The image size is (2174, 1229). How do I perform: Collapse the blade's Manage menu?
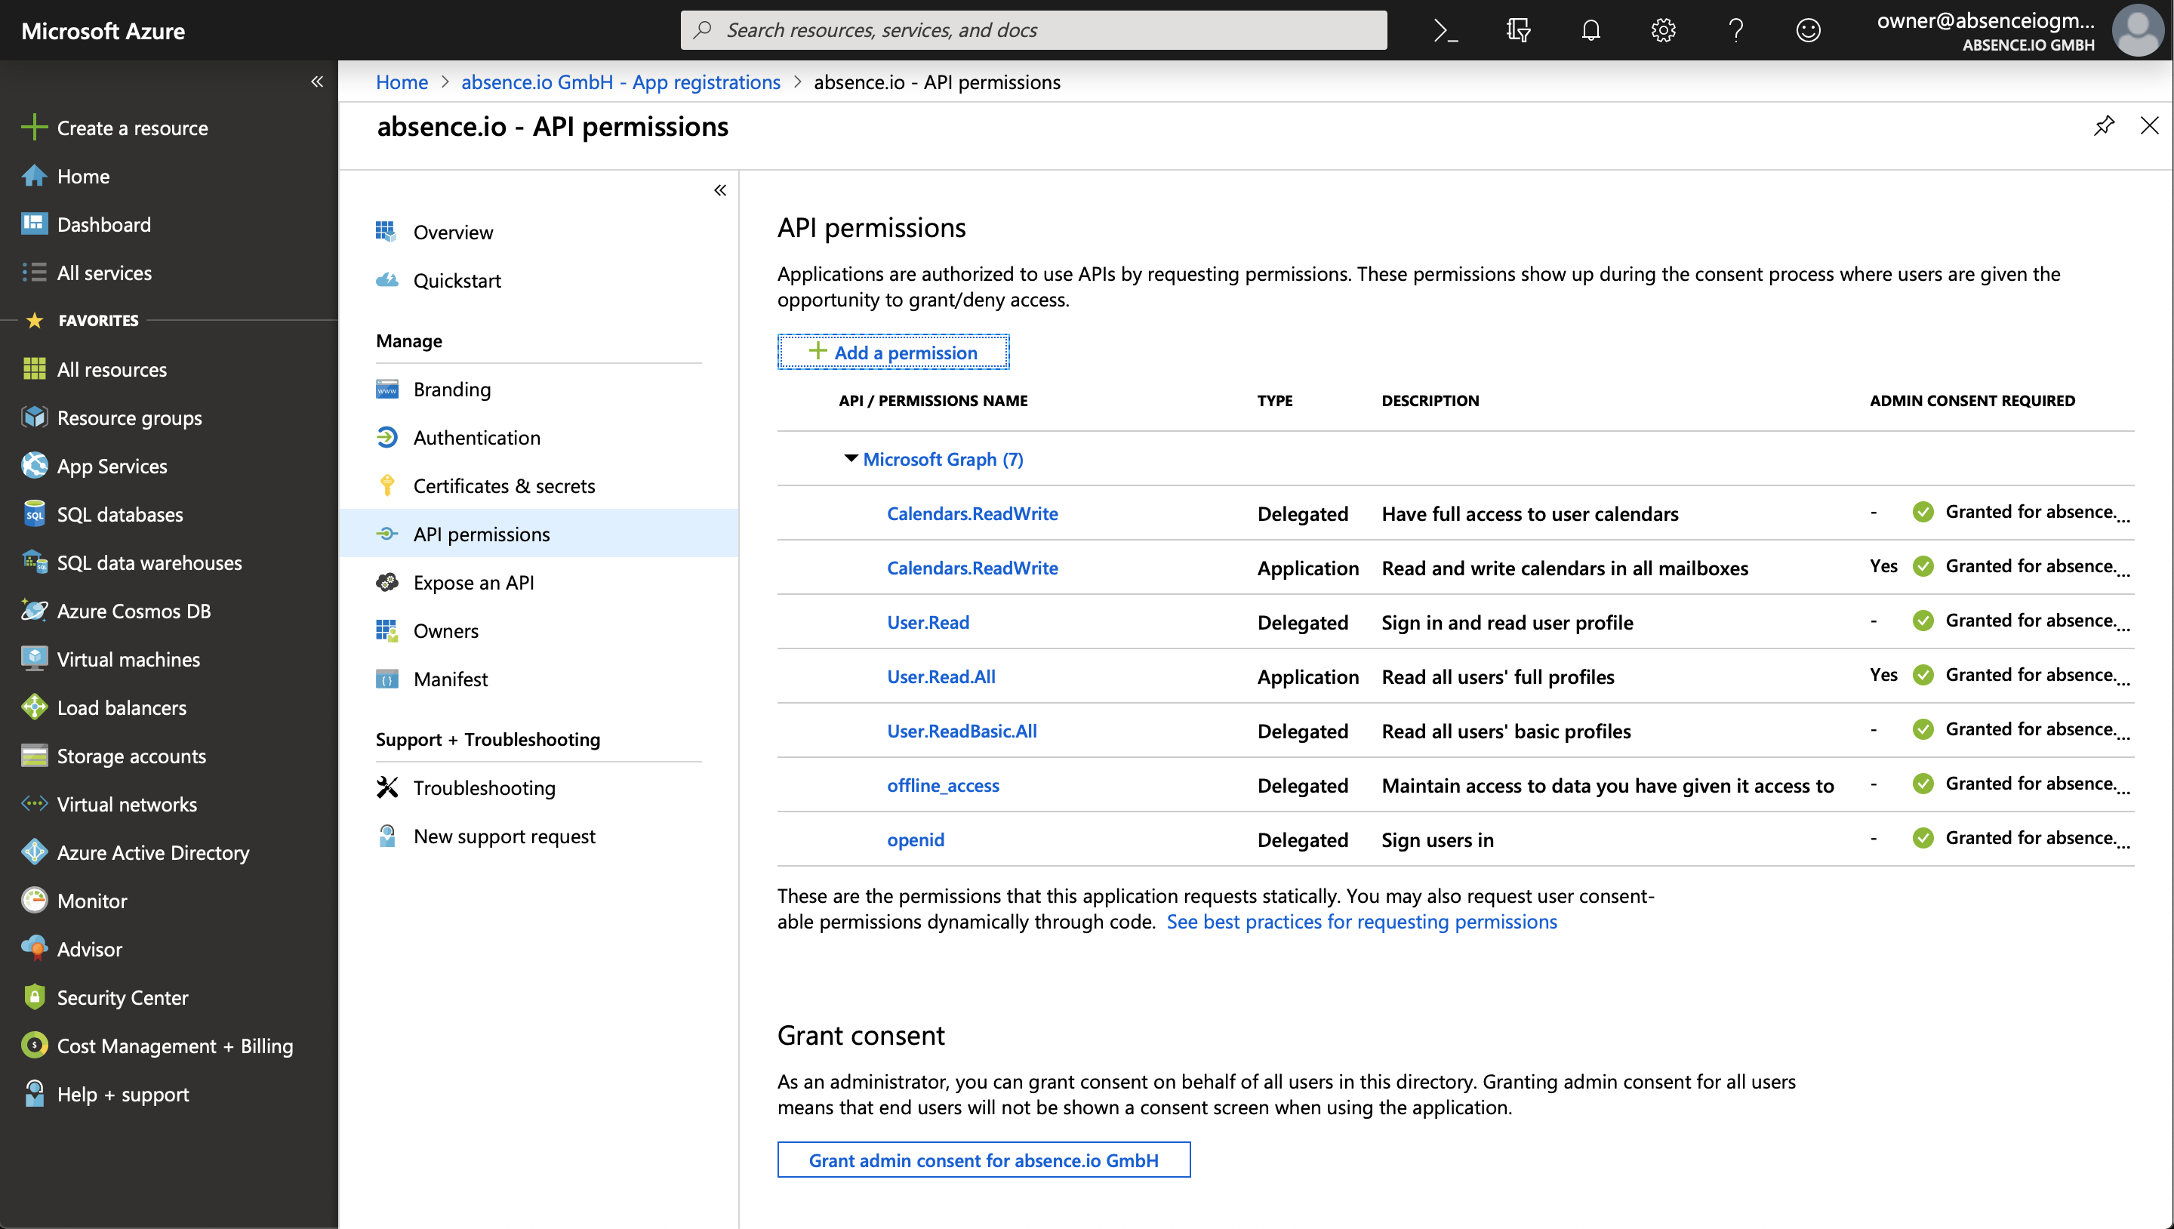720,190
